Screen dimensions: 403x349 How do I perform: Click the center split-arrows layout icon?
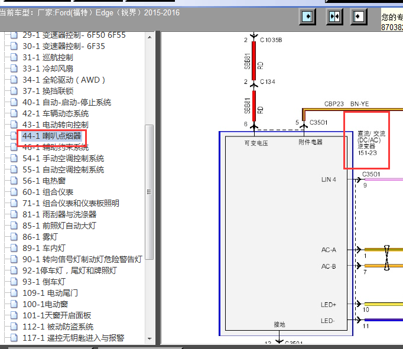tap(334, 17)
